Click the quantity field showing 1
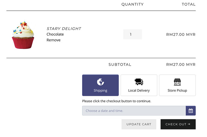 [132, 34]
